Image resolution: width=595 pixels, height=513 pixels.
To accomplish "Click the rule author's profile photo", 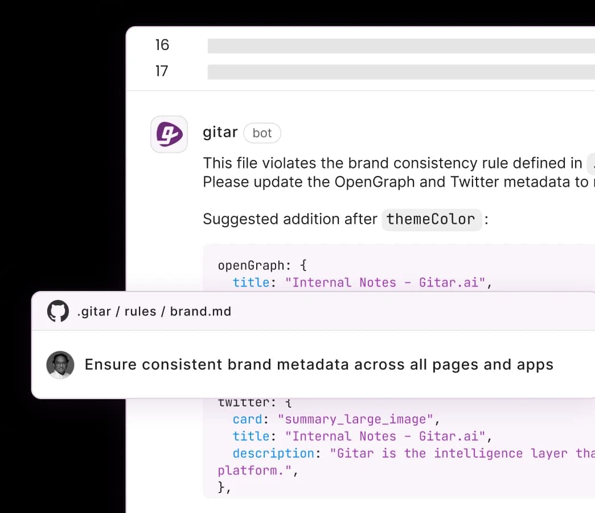I will pos(60,365).
